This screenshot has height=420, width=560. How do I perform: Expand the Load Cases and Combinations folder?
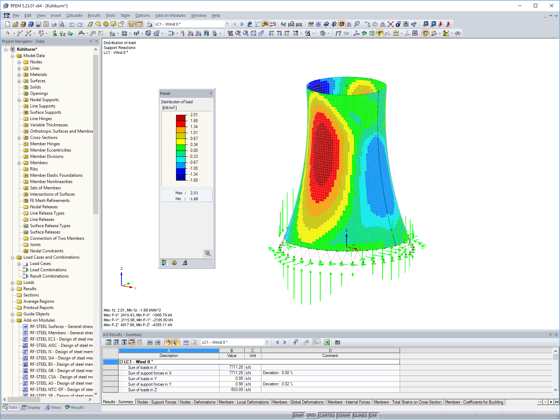(x=13, y=257)
